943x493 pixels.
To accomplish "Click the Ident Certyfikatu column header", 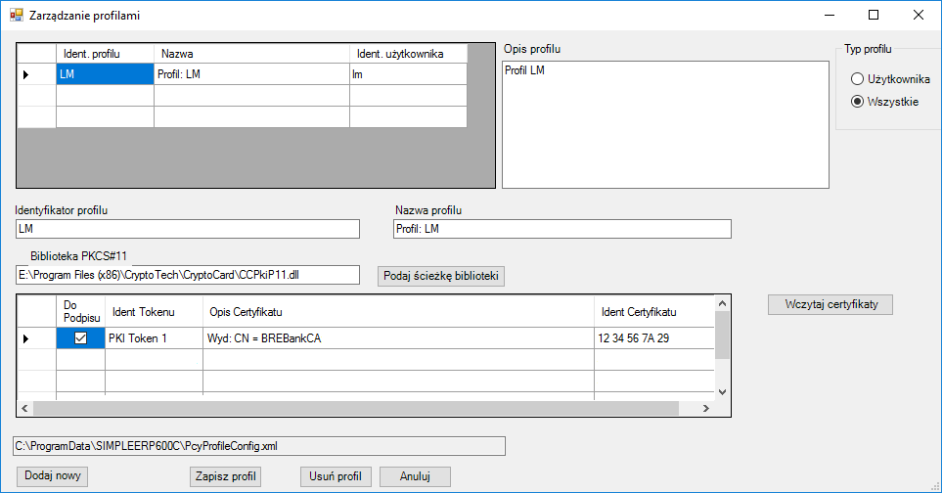I will click(x=654, y=311).
